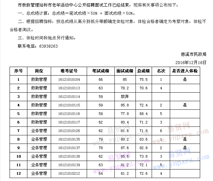This screenshot has height=181, width=213.
Task: Click interview score 77.8
Action: 125,114
